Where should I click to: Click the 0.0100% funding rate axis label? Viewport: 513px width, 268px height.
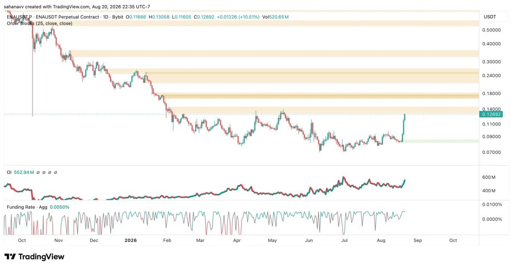[492, 204]
